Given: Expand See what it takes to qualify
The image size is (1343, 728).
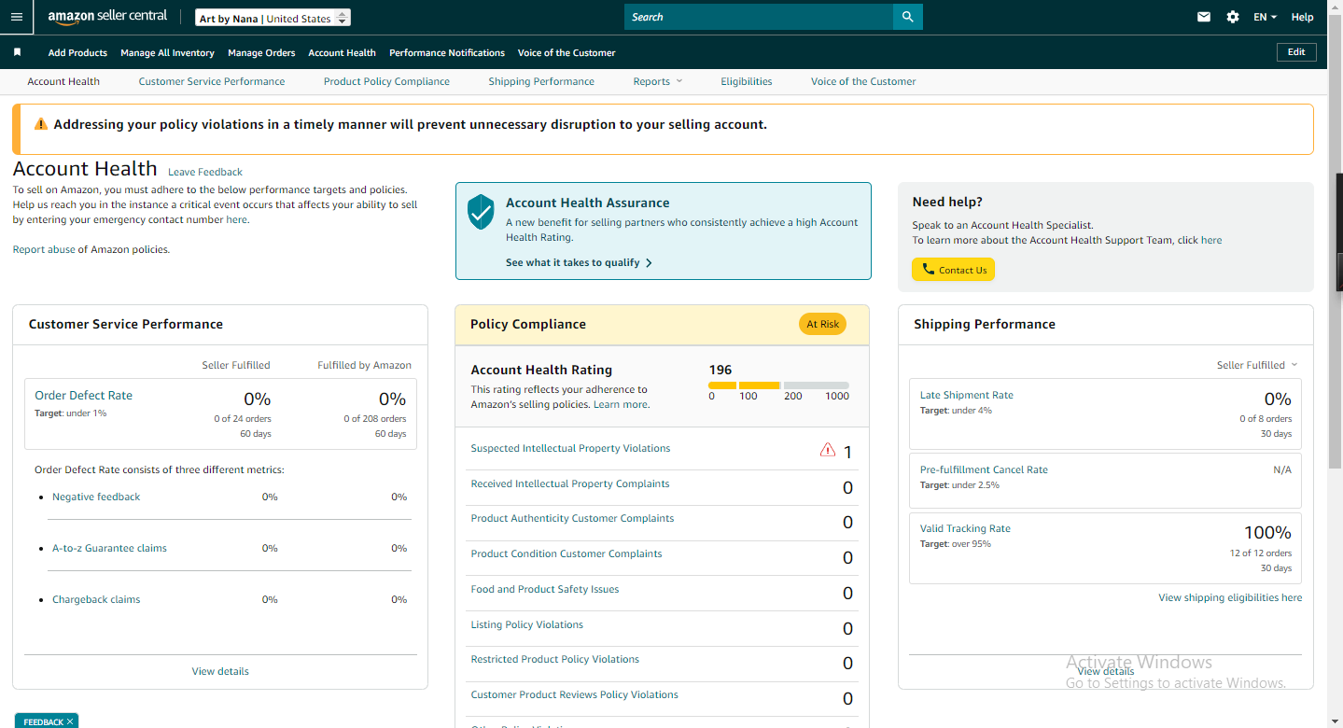Looking at the screenshot, I should [x=579, y=262].
